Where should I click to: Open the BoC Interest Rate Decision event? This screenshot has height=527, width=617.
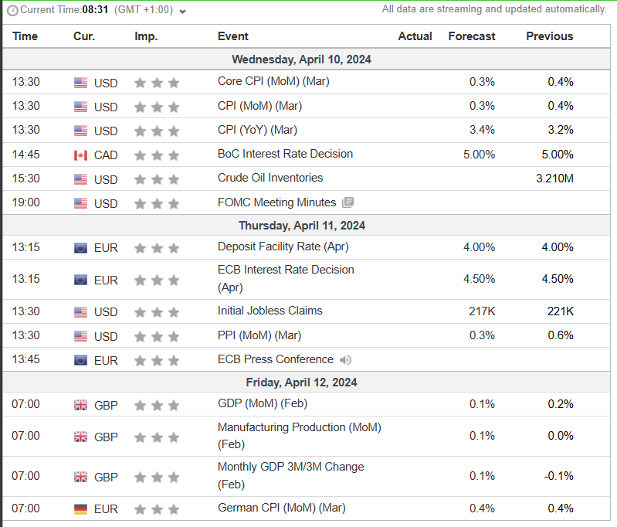(x=285, y=154)
